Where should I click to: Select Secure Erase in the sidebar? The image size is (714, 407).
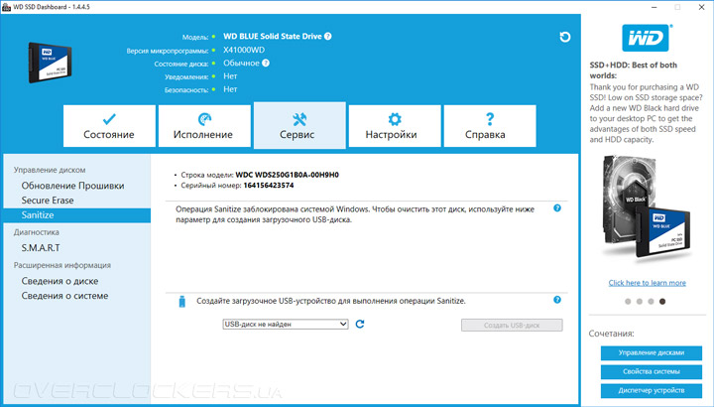[48, 201]
